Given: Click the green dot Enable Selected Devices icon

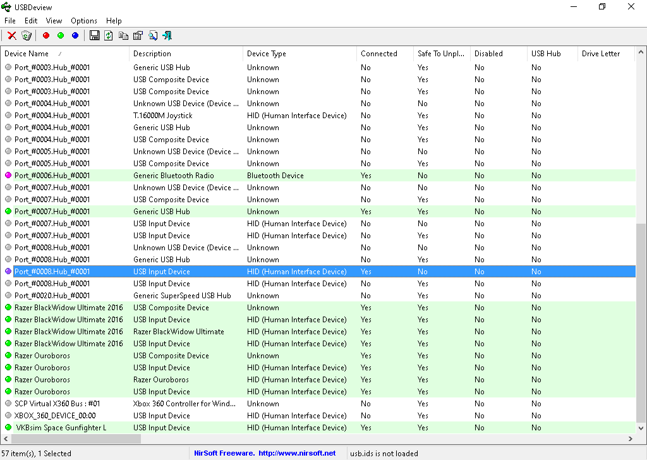Looking at the screenshot, I should pos(61,36).
